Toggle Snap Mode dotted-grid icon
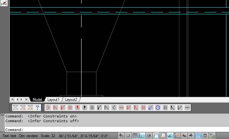229x139 pixels. click(x=128, y=136)
